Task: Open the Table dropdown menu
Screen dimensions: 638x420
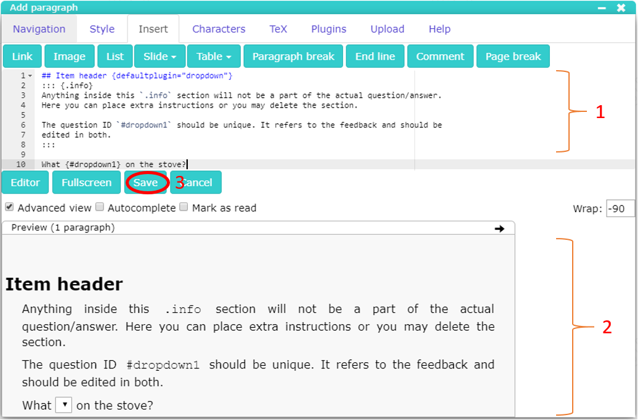Action: pyautogui.click(x=214, y=57)
